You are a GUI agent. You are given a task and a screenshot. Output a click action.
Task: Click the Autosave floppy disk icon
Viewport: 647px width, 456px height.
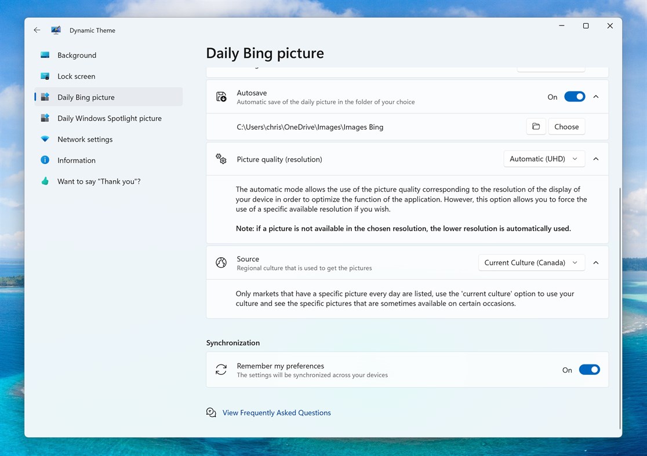click(221, 96)
